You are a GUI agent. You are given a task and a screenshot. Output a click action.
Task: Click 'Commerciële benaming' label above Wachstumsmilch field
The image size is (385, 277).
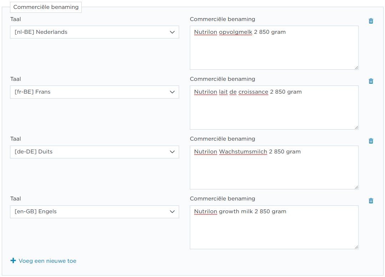222,139
